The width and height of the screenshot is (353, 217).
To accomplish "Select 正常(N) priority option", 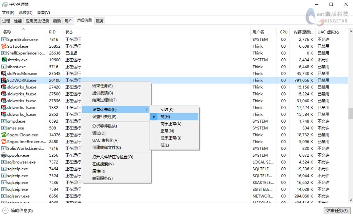I will 167,131.
